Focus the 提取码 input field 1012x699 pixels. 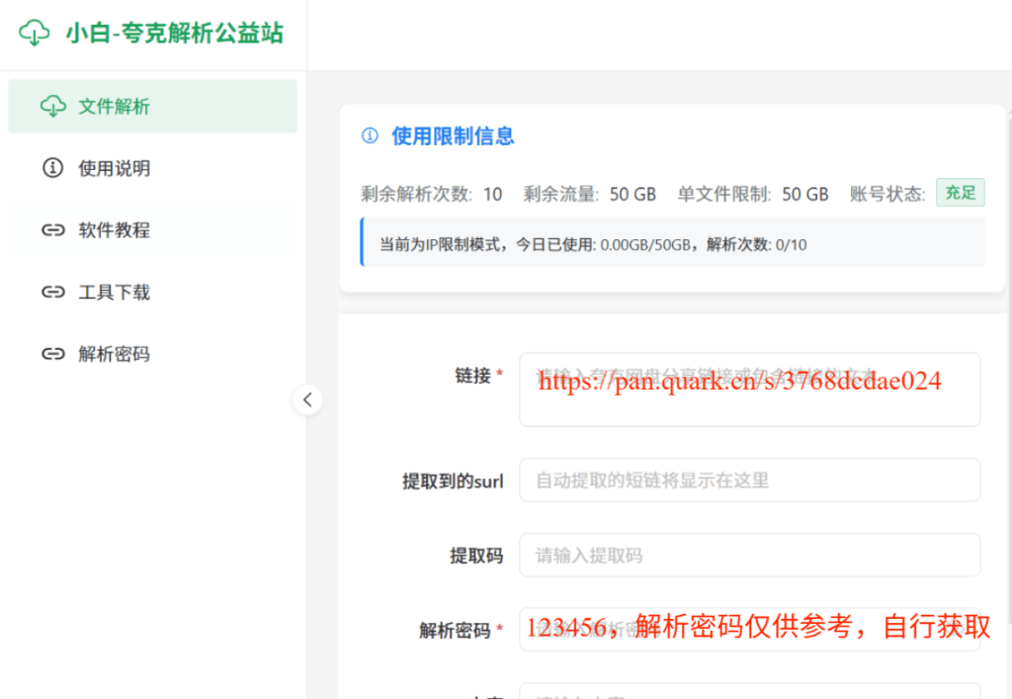coord(750,555)
